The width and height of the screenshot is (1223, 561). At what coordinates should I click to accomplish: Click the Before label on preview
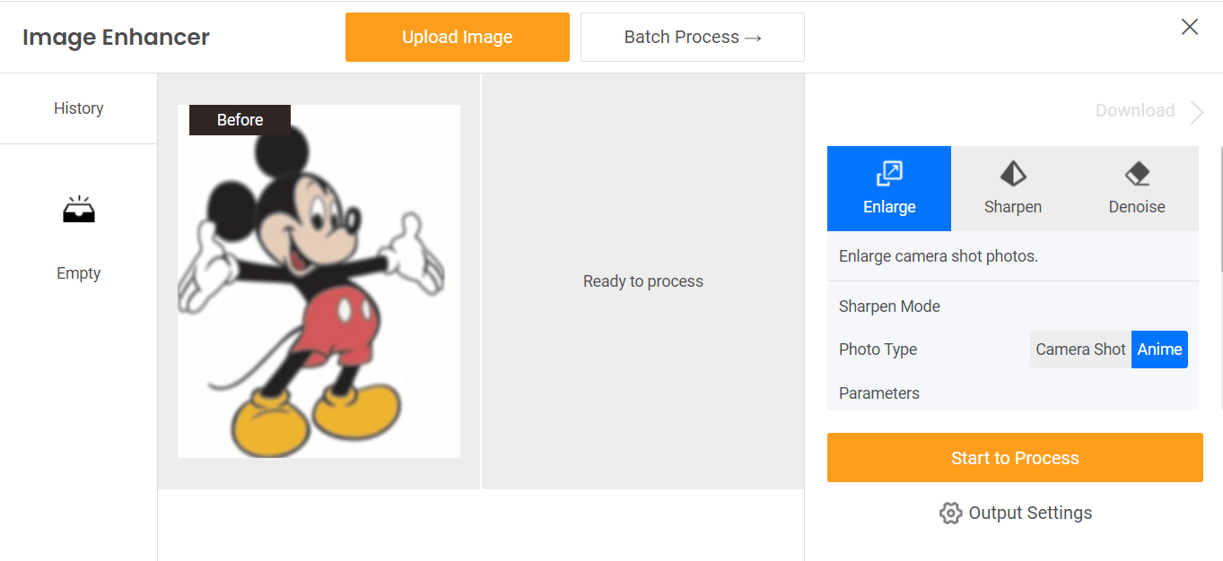(240, 120)
